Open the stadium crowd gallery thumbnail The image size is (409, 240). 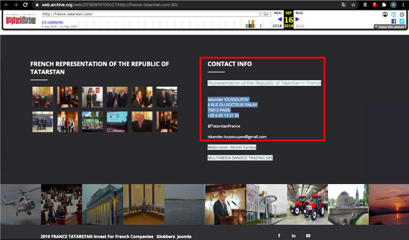pos(92,122)
